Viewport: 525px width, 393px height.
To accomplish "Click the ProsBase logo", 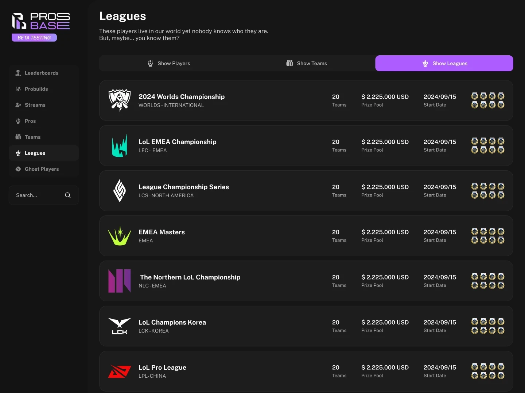I will tap(41, 21).
